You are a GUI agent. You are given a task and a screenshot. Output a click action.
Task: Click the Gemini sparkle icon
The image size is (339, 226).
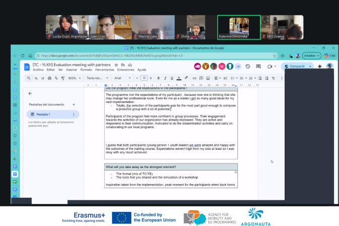pos(320,66)
